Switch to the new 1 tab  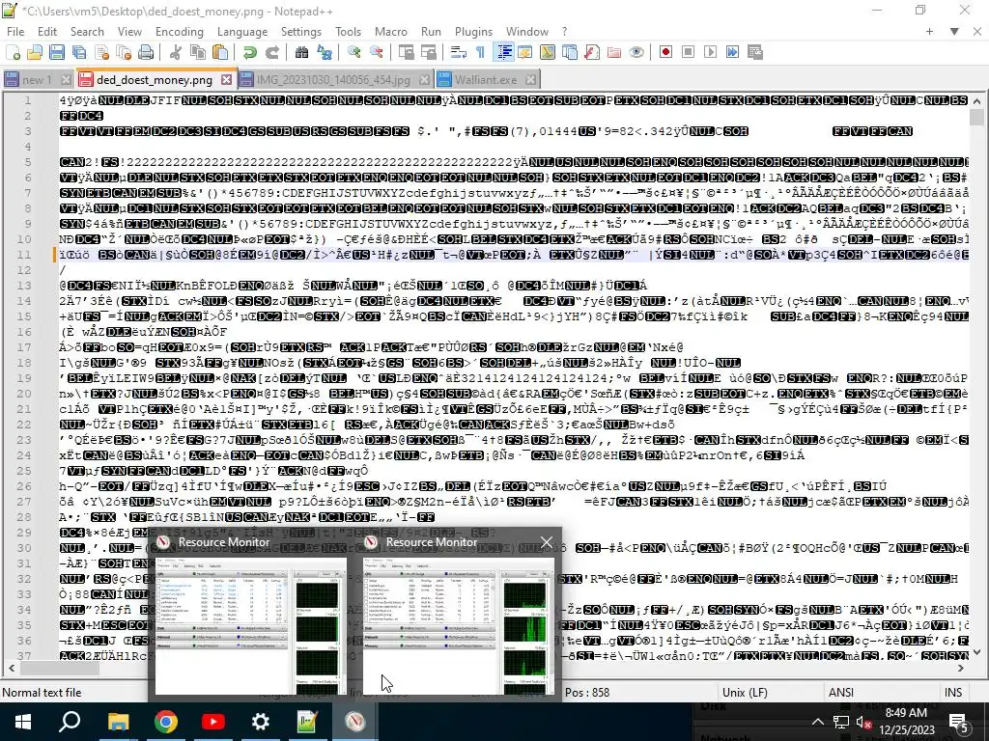pos(37,80)
